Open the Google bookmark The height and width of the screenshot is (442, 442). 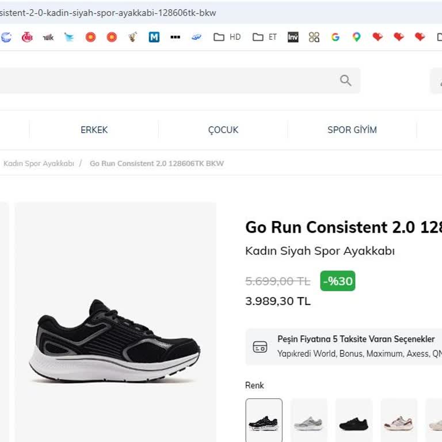335,37
